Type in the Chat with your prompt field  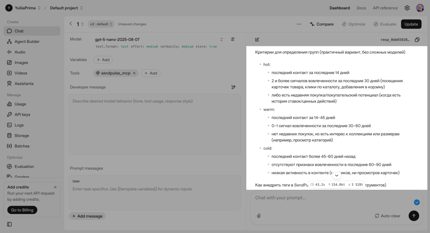(x=330, y=198)
